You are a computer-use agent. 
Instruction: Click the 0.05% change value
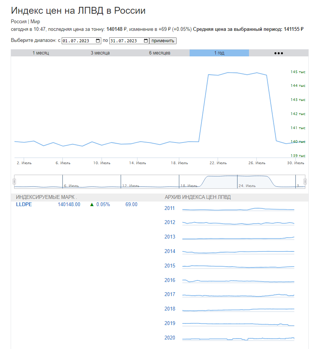[103, 204]
